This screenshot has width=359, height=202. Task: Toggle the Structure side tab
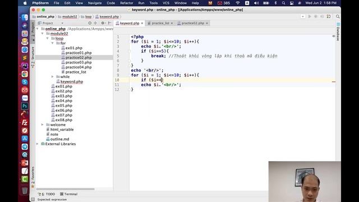click(33, 57)
